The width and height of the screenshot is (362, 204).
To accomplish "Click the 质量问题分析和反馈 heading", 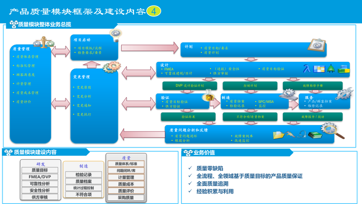I will 189,130.
